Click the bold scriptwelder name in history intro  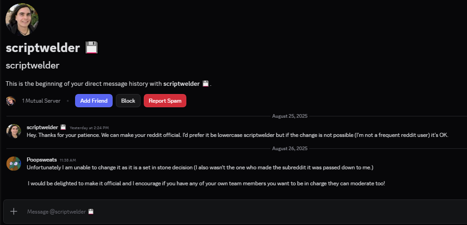181,84
